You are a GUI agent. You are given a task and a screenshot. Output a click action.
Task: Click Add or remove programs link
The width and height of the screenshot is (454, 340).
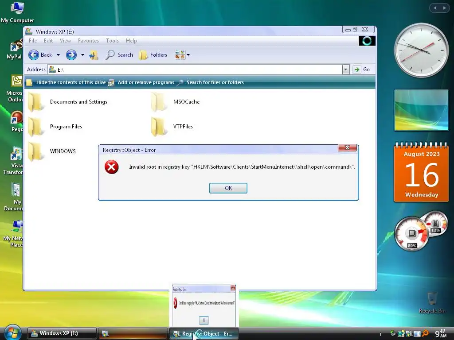[x=141, y=82]
